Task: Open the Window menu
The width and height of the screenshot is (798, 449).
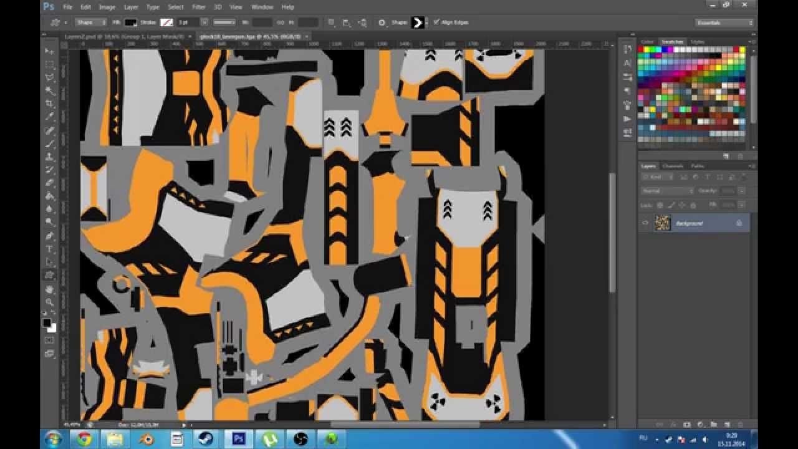Action: click(x=262, y=7)
